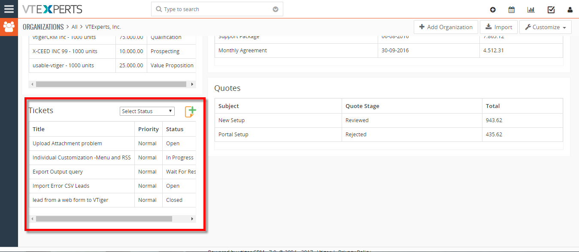Open the Customize dropdown menu

pos(545,27)
